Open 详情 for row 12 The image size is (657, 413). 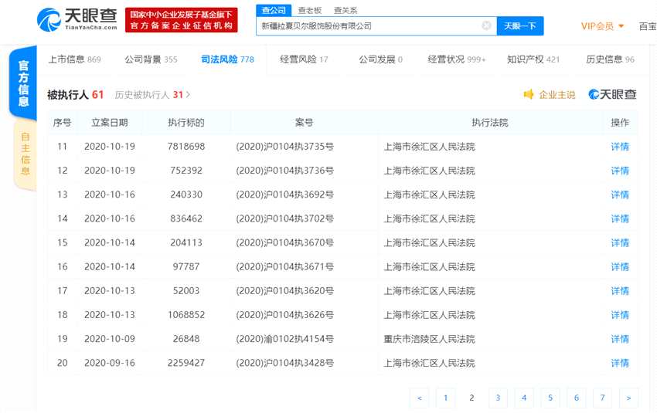[x=620, y=171]
